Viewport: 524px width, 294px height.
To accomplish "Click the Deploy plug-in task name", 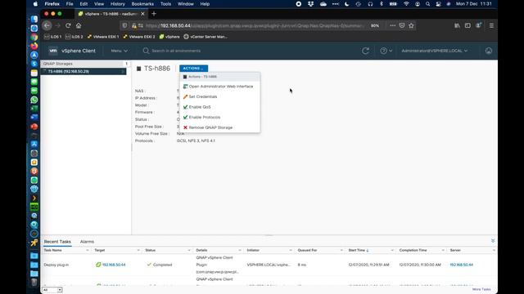I will click(x=56, y=265).
